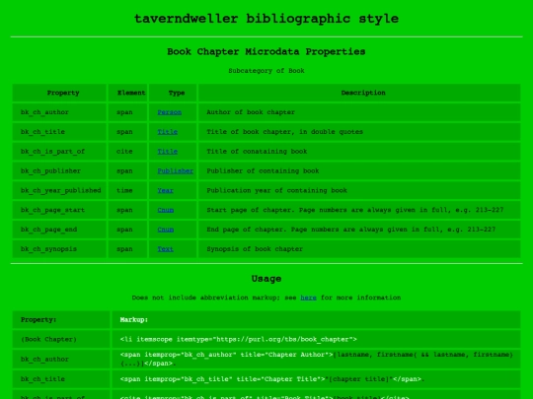Screen dimensions: 533x399
Task: Open the Cnum link in bk_ch_page_end row
Action: (x=165, y=230)
